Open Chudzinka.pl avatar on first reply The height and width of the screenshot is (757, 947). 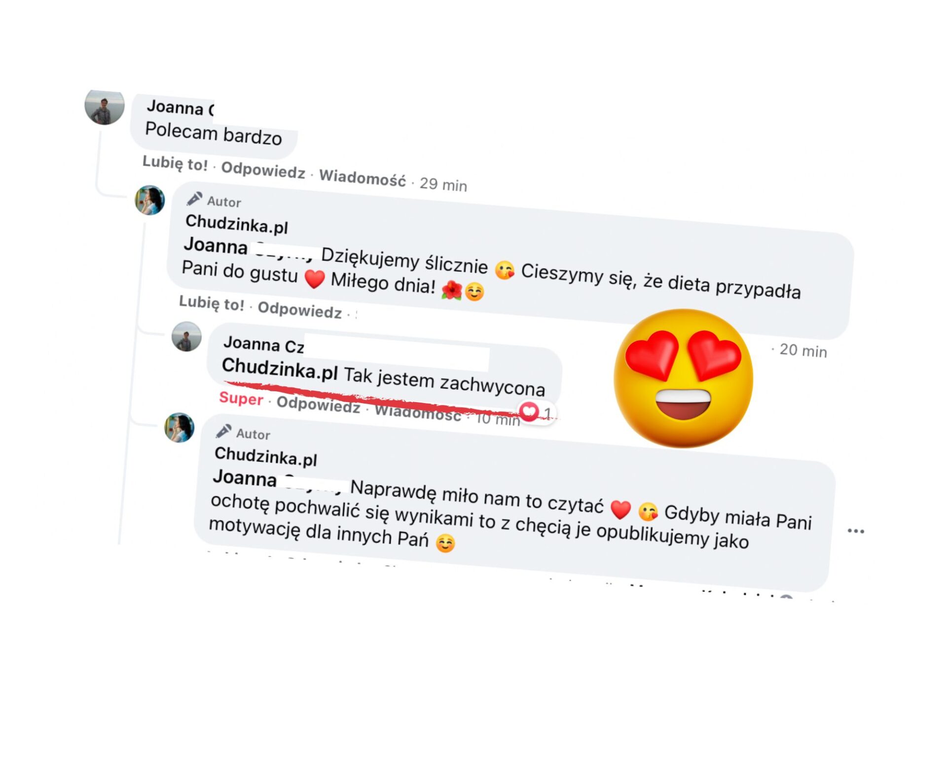(x=150, y=200)
